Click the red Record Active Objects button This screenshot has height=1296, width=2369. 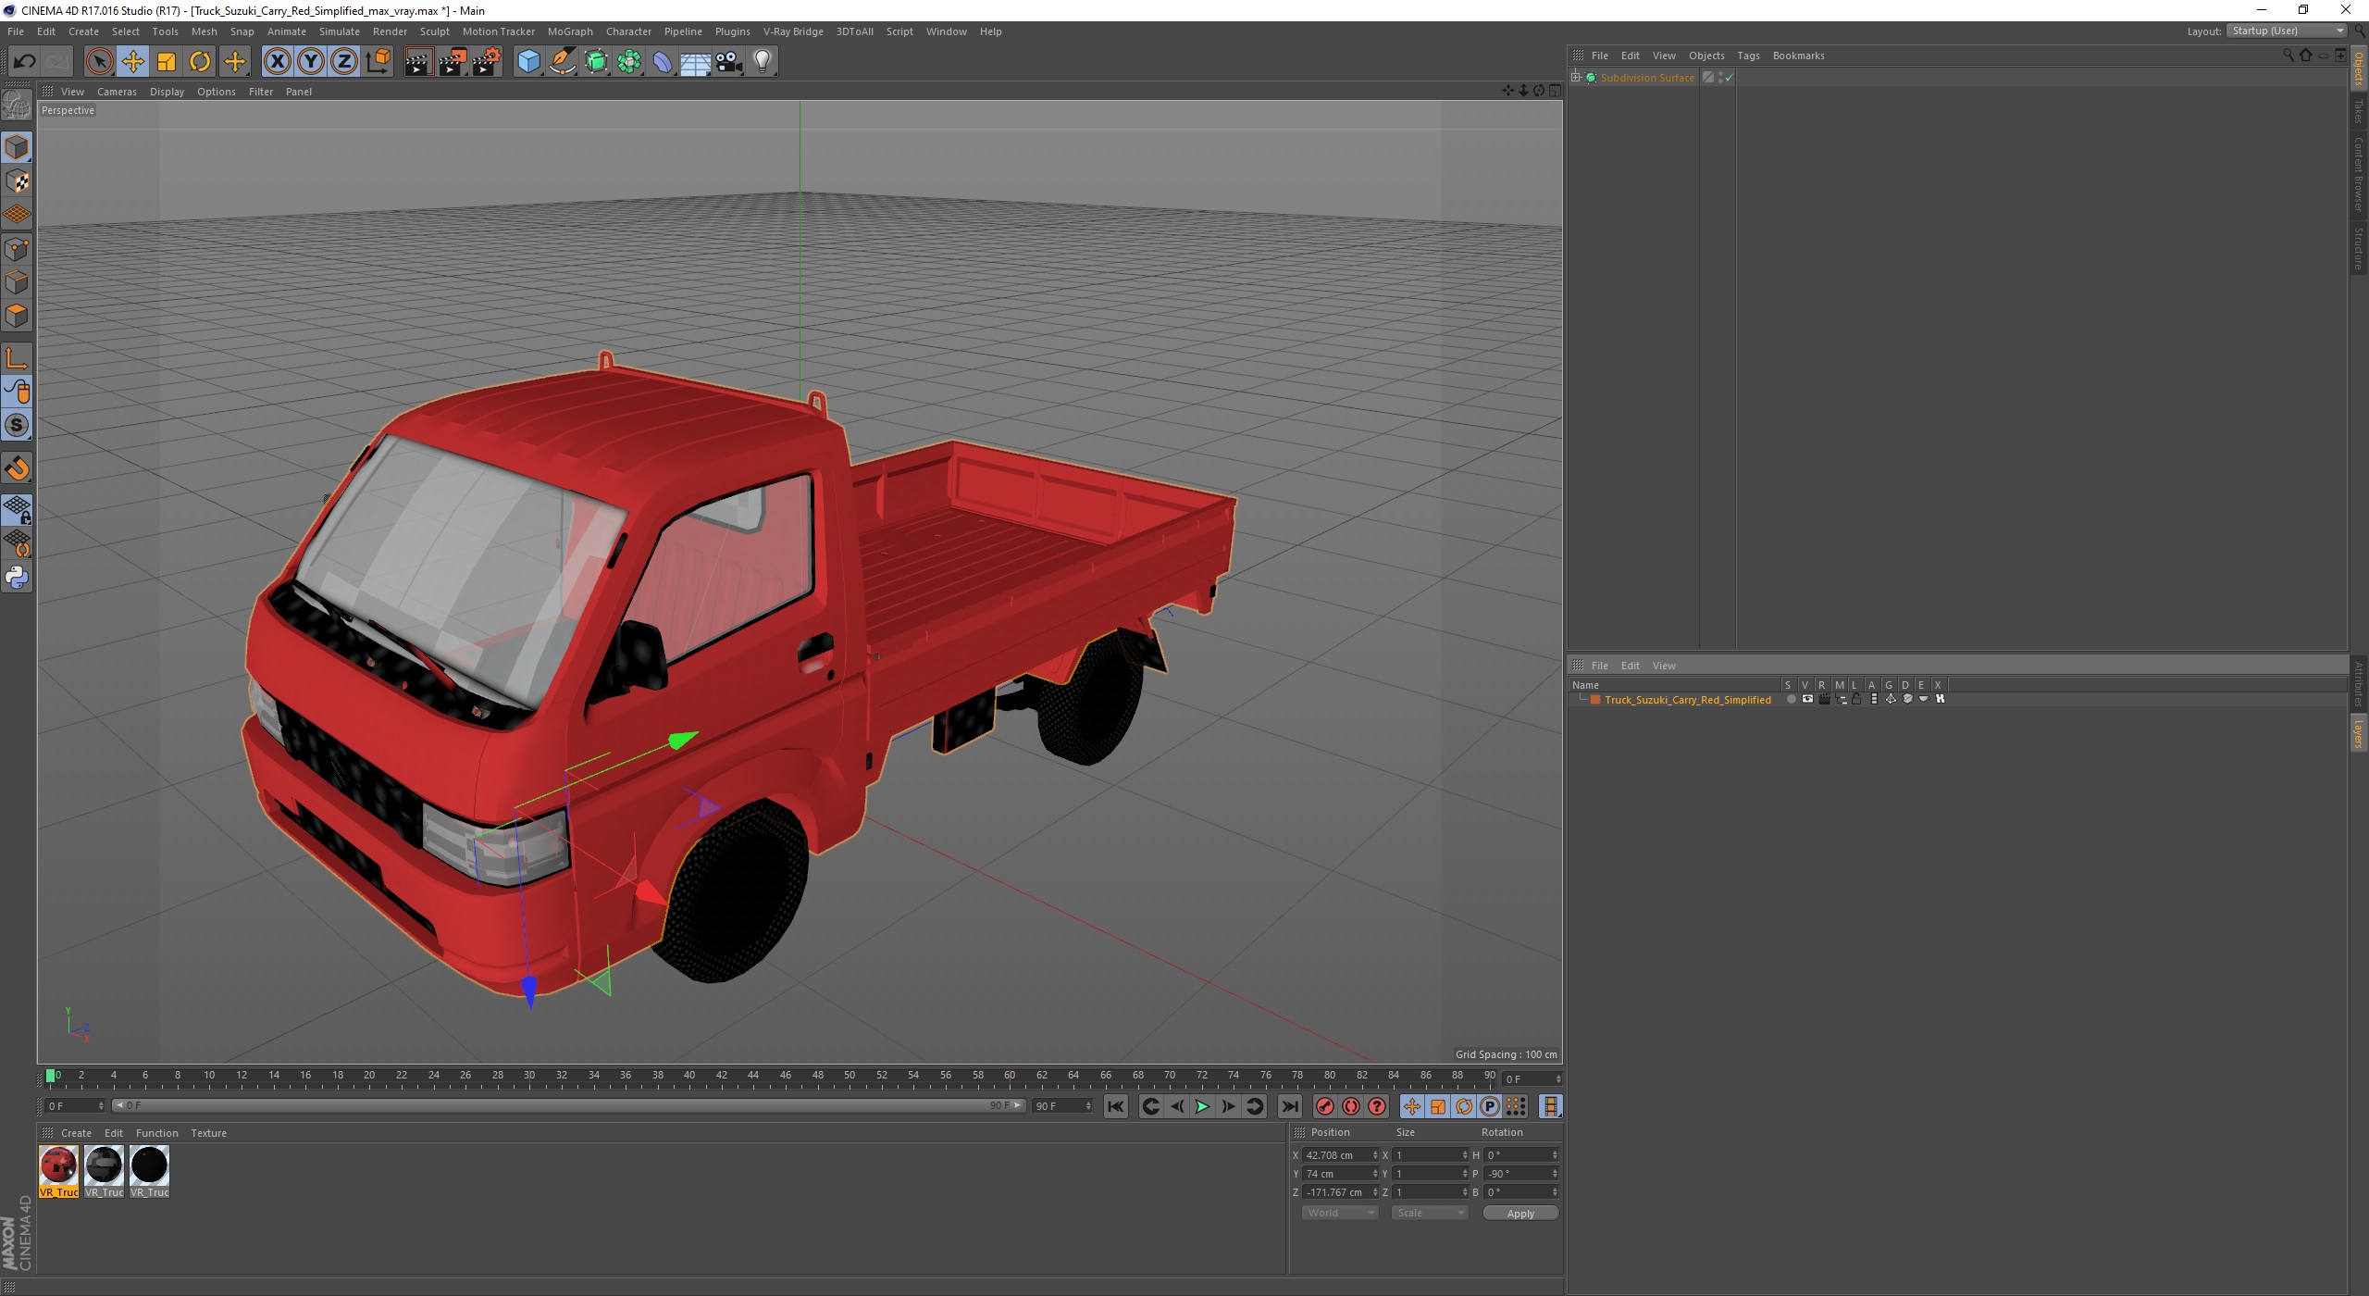(x=1325, y=1106)
